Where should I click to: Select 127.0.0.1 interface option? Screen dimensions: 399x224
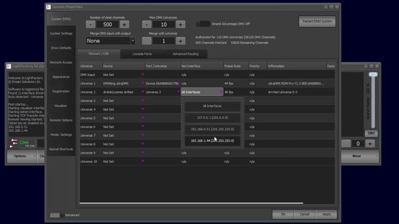pyautogui.click(x=212, y=118)
